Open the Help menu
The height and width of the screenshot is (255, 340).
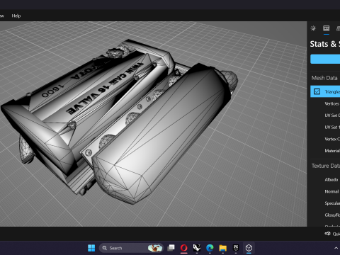click(16, 16)
